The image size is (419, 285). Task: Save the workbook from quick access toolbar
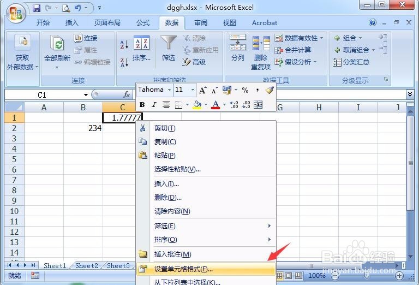point(37,8)
